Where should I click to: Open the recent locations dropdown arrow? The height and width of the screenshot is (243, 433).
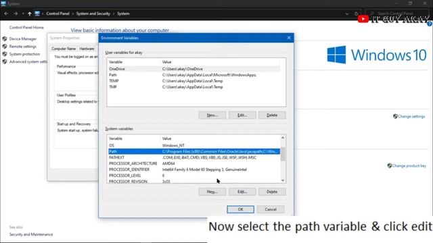[23, 13]
